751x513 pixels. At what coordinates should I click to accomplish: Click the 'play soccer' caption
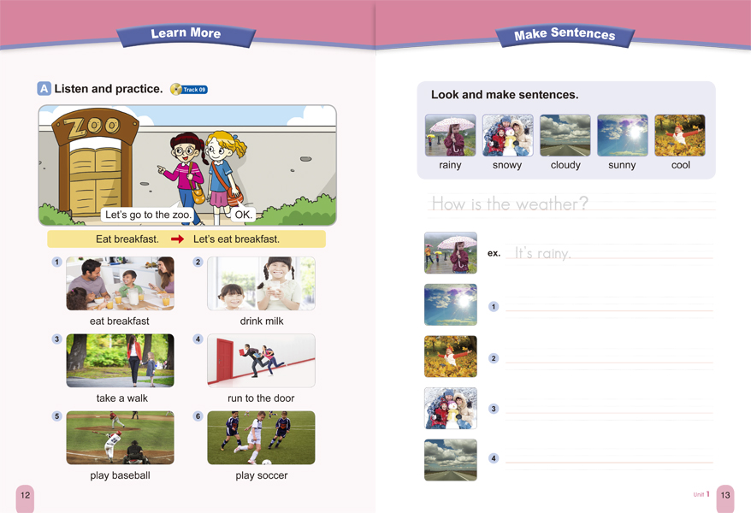tap(262, 475)
